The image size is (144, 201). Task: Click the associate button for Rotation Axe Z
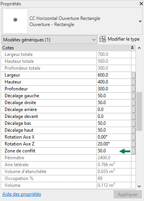click(x=134, y=144)
